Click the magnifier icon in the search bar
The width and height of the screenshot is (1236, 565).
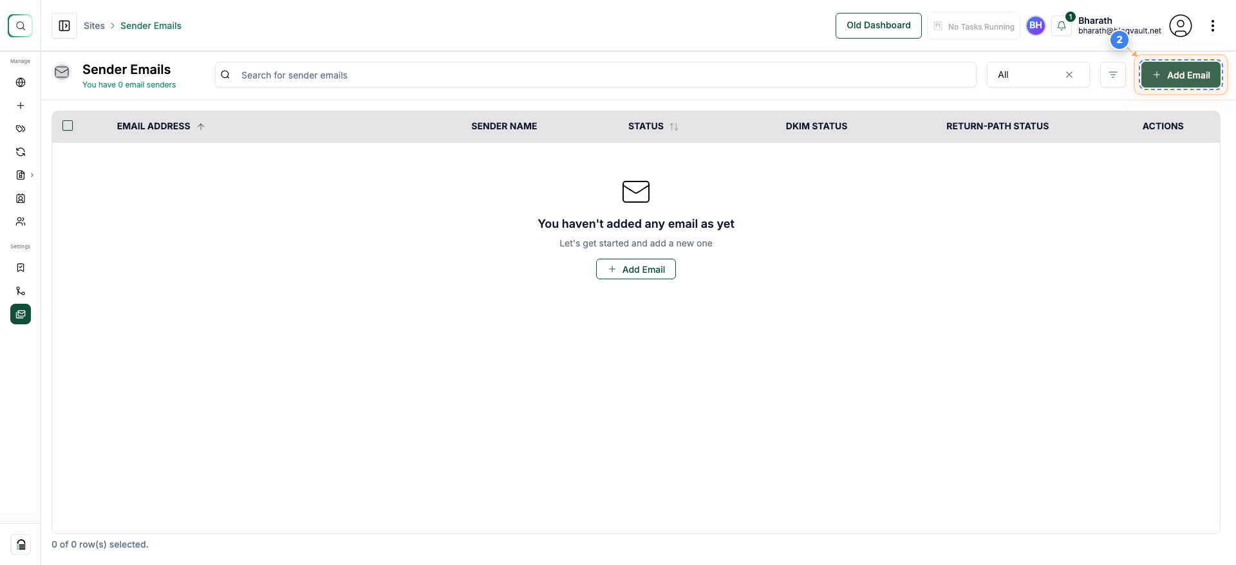point(225,75)
